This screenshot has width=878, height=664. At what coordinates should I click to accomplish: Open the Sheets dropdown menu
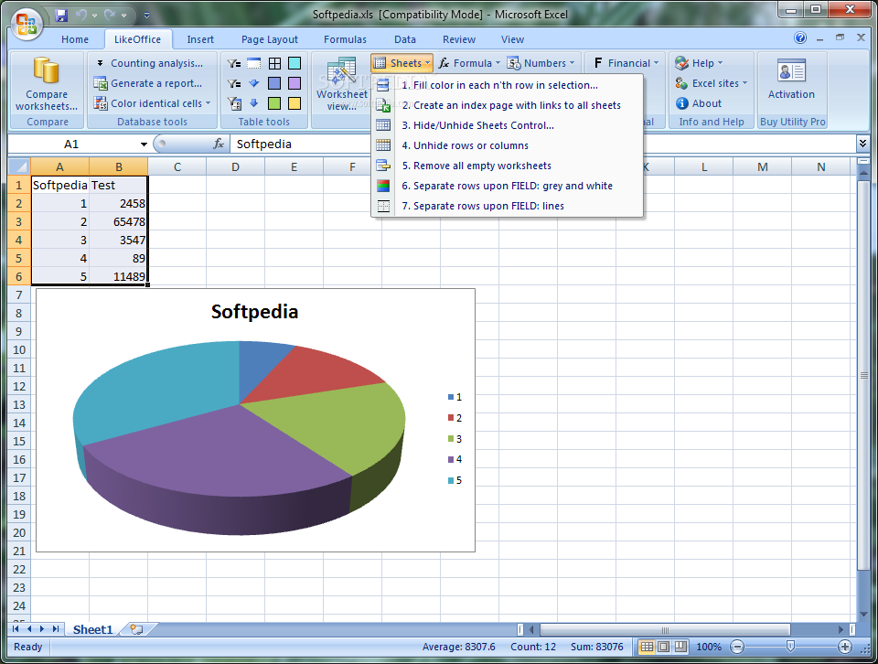pos(402,63)
